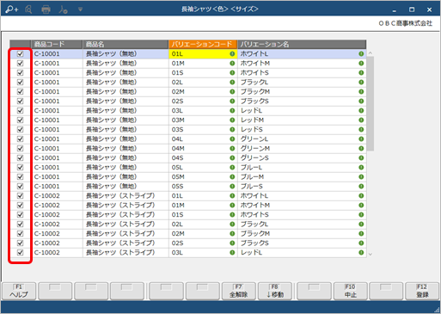Click green info icon beside ホワイトM of C-10001
This screenshot has height=314, width=441.
click(361, 64)
